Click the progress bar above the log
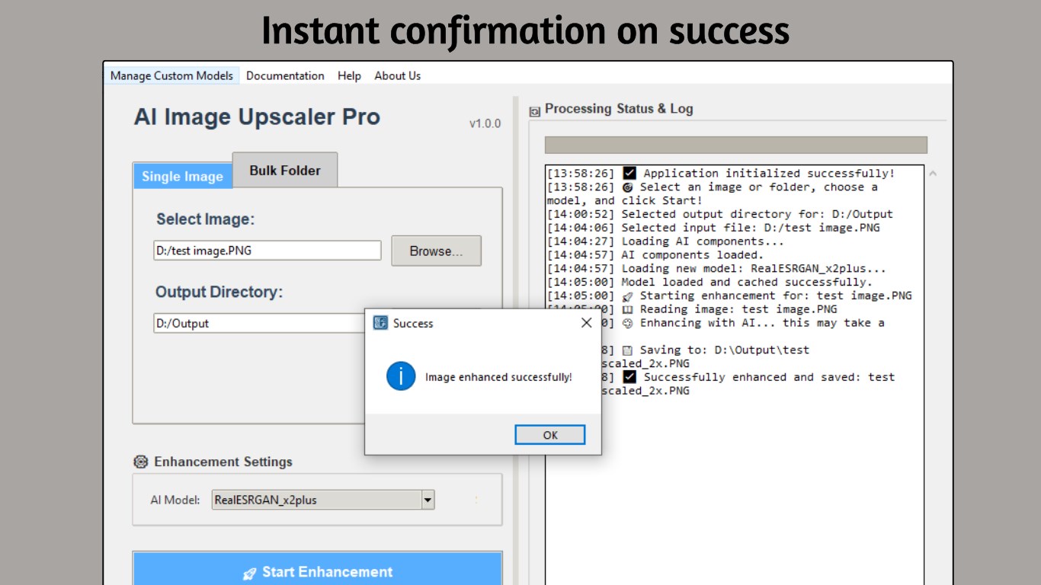This screenshot has width=1041, height=585. click(735, 144)
